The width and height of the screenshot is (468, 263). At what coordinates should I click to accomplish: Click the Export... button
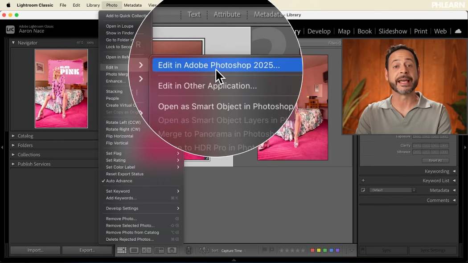click(x=87, y=250)
